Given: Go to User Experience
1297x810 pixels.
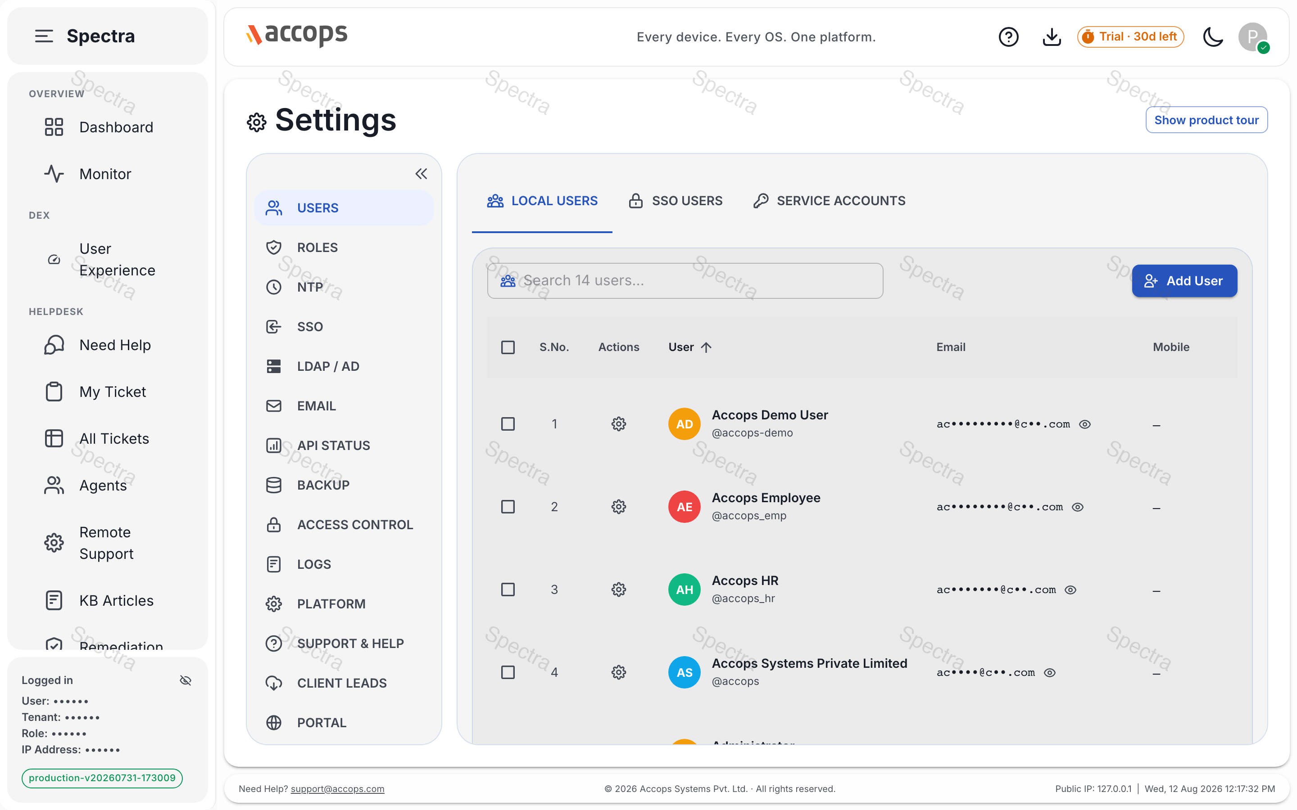Looking at the screenshot, I should (107, 259).
